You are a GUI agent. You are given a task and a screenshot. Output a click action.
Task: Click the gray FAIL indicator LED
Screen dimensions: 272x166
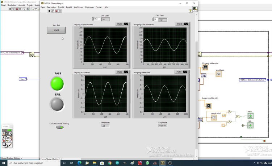point(57,105)
